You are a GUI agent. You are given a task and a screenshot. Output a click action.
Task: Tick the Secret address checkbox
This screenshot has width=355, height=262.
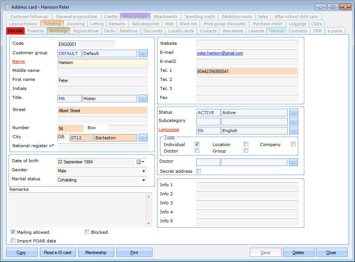(199, 171)
